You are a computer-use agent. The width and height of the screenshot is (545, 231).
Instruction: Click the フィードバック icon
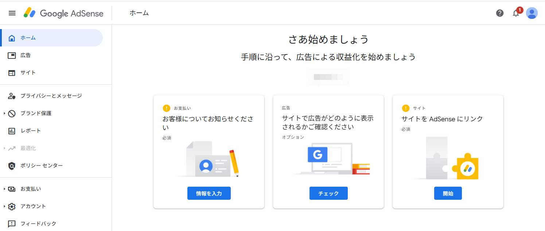point(12,224)
